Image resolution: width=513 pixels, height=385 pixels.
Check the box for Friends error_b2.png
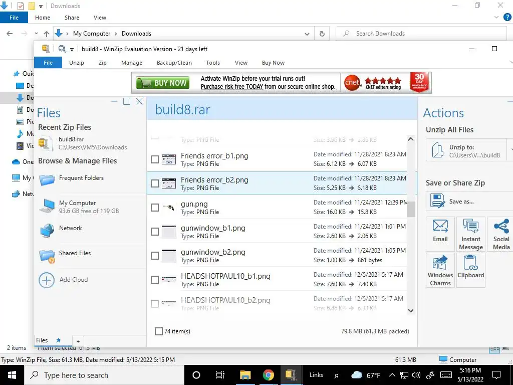tap(154, 183)
